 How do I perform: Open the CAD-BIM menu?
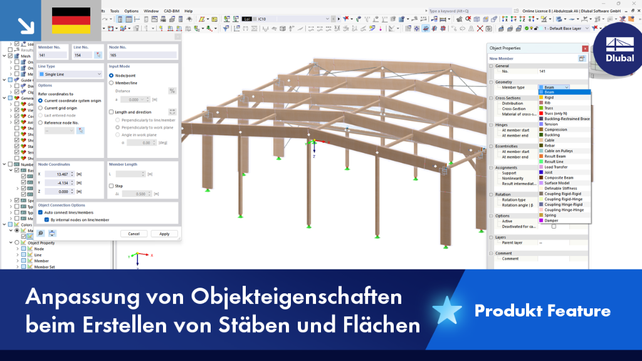point(172,11)
